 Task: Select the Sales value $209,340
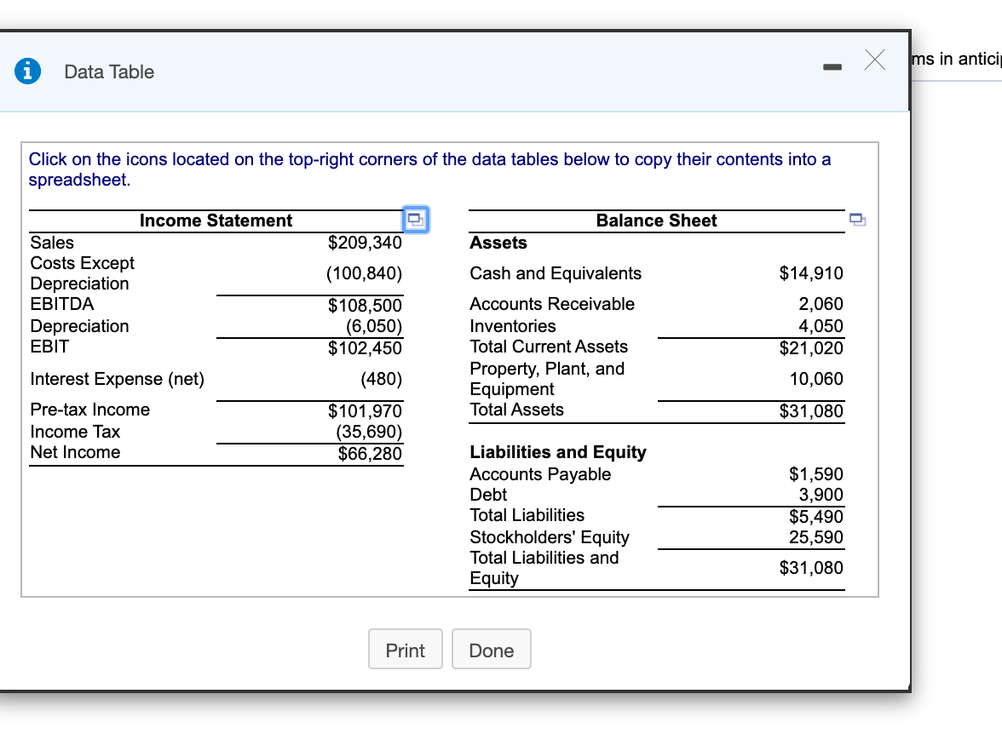click(365, 243)
